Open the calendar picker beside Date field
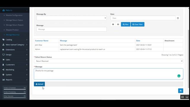Image resolution: width=190 pixels, height=107 pixels. coord(178,18)
